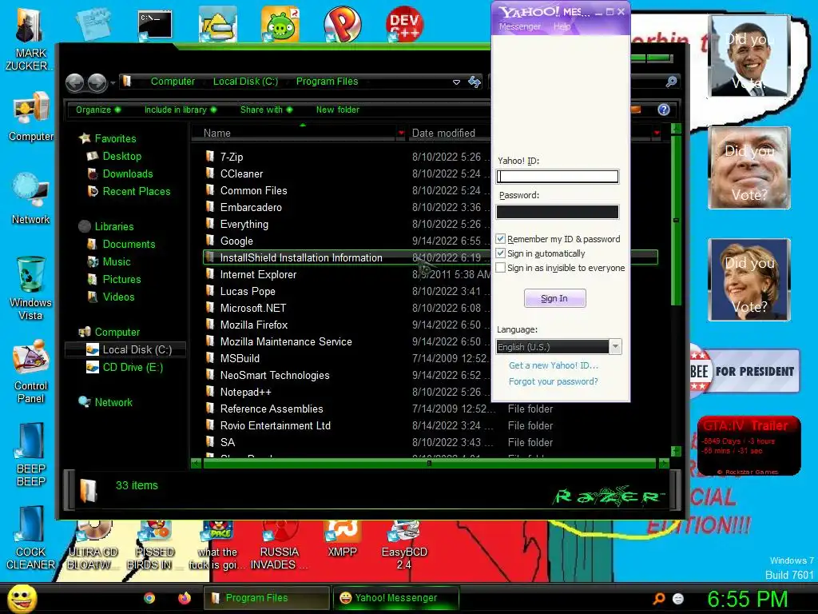This screenshot has width=818, height=614.
Task: Click the smiley Start button
Action: click(x=22, y=598)
